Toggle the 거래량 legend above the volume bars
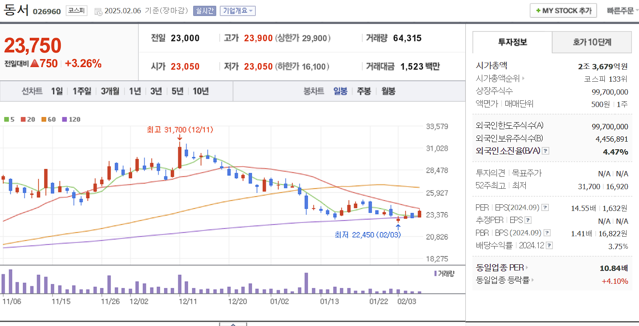The height and width of the screenshot is (326, 639). pos(445,273)
